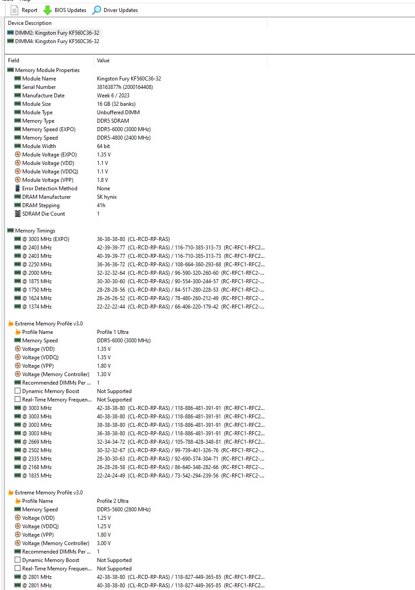The width and height of the screenshot is (415, 590).
Task: Open BIOS Updates from the toolbar
Action: coord(65,10)
